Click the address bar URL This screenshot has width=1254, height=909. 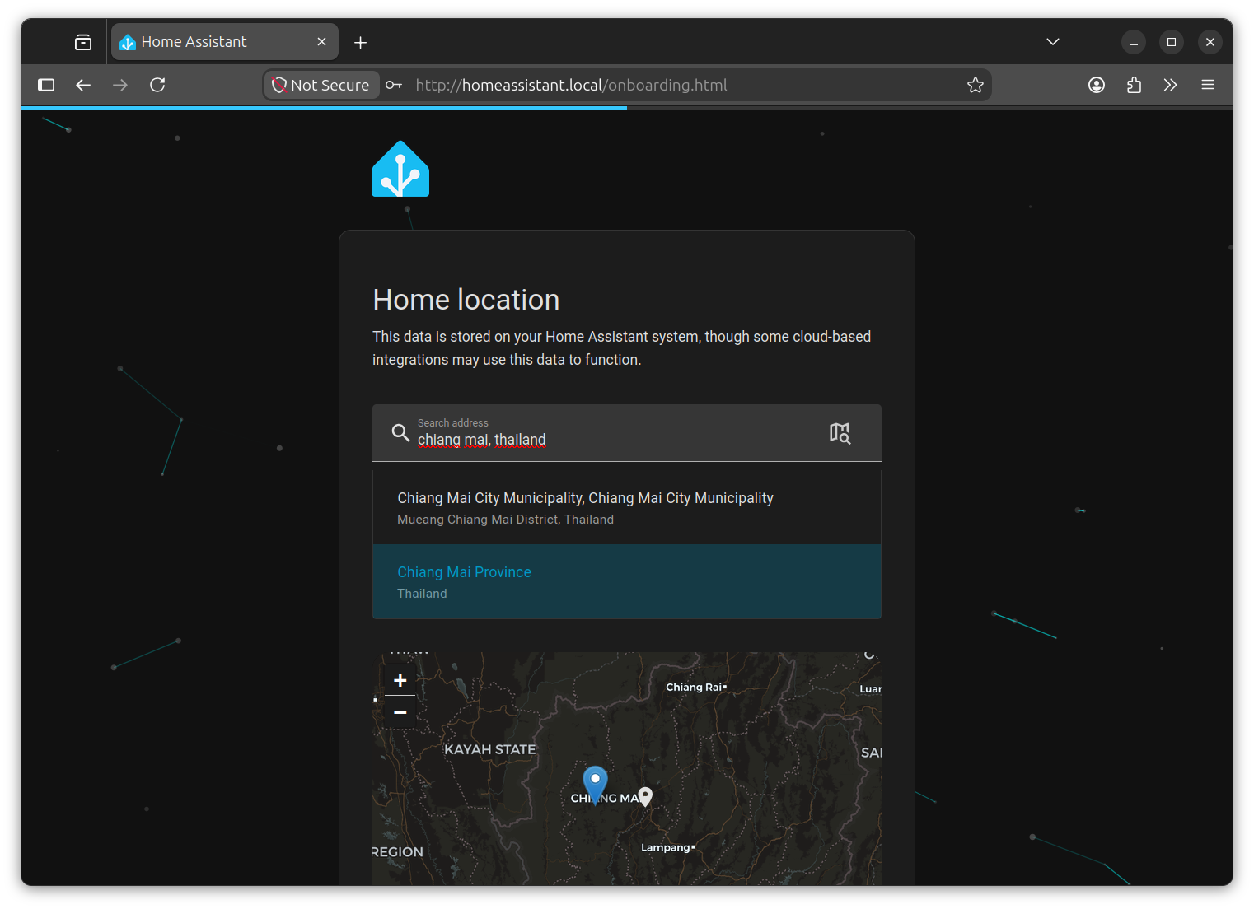[x=571, y=85]
